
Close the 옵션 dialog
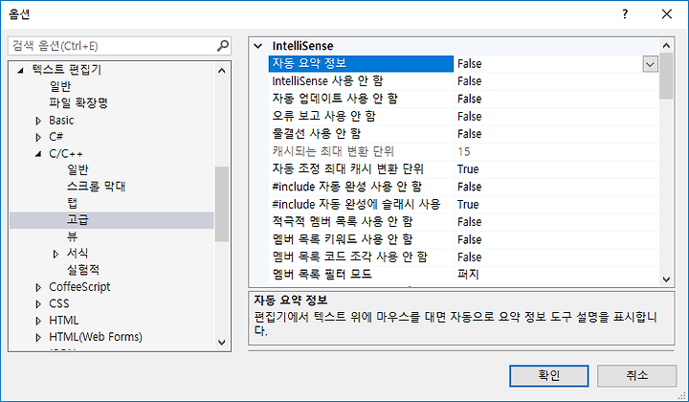point(667,14)
